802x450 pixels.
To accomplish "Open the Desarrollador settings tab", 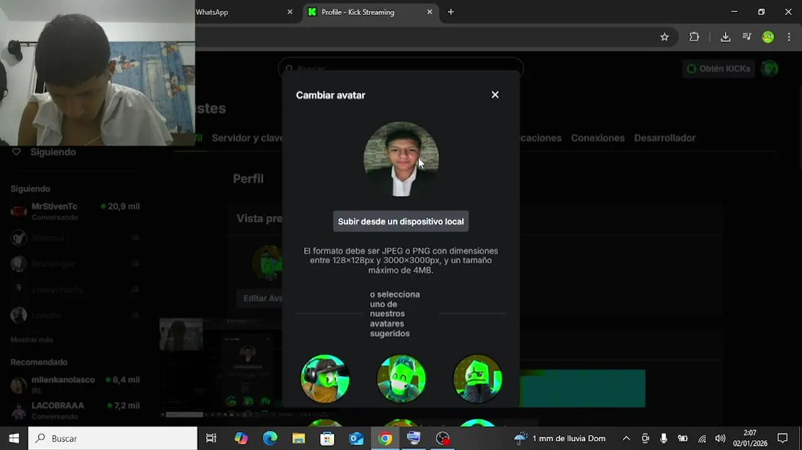I will coord(665,138).
